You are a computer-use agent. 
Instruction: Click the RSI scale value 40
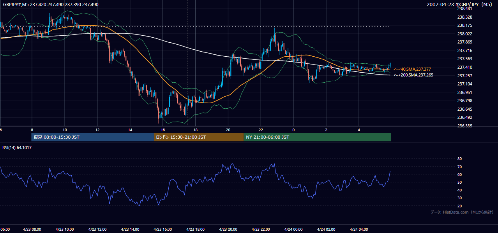point(459,190)
